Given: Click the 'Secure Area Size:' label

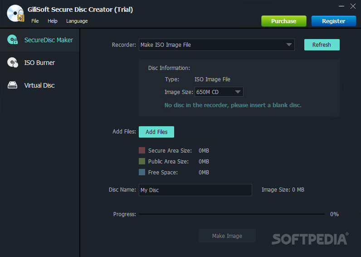Looking at the screenshot, I should pos(170,150).
